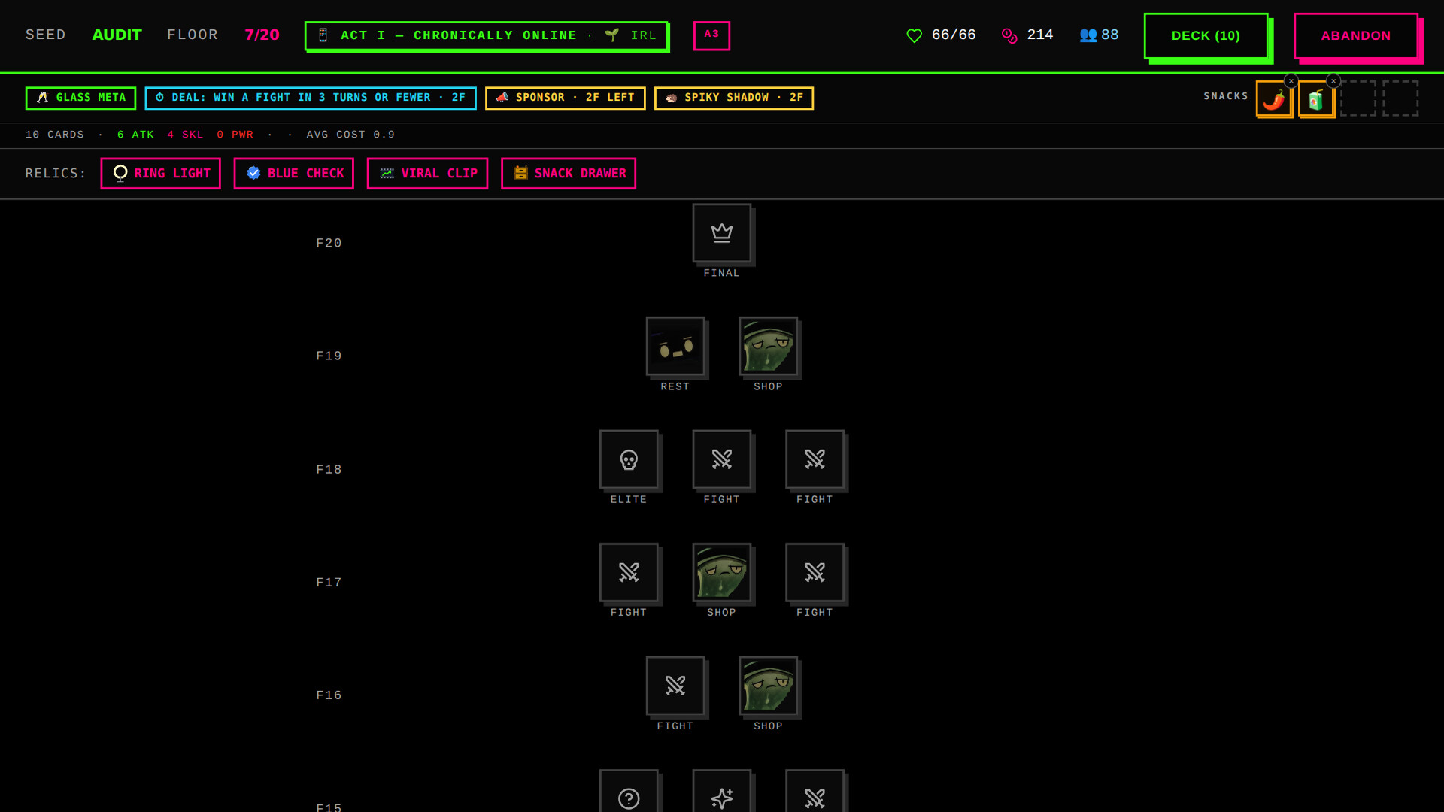Click the 214 coins counter
1444x812 pixels.
[x=1027, y=35]
